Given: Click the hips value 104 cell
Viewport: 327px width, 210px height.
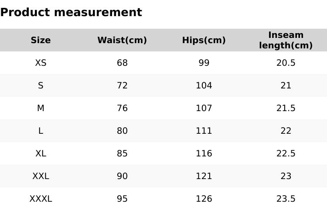Looking at the screenshot, I should pyautogui.click(x=204, y=86).
